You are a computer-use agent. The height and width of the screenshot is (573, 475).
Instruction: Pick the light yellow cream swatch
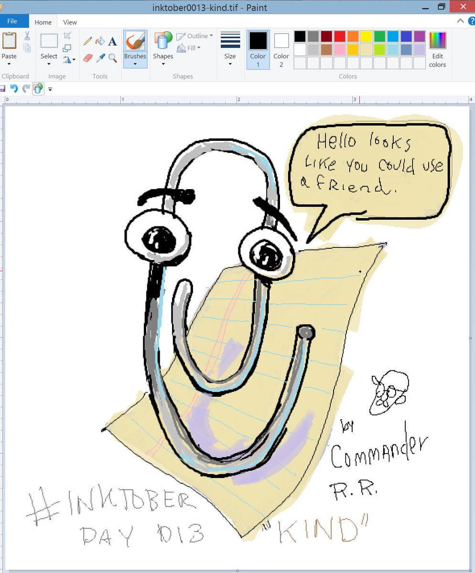367,50
